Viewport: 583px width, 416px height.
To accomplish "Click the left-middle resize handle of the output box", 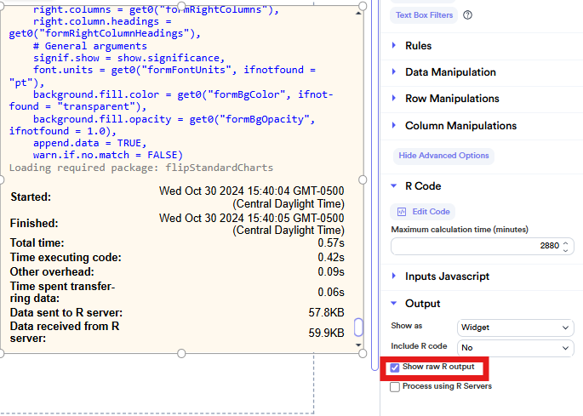I will [x=3, y=180].
